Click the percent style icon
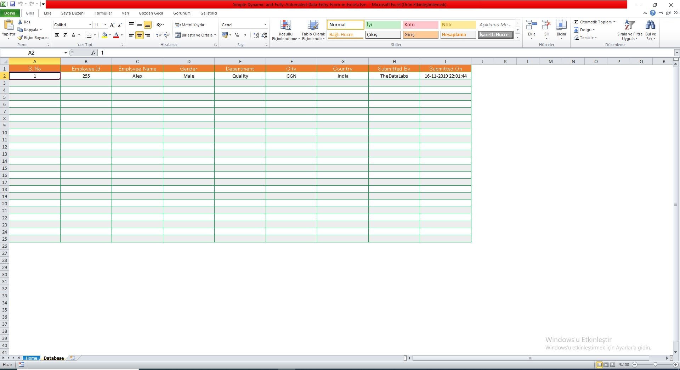 [x=237, y=35]
